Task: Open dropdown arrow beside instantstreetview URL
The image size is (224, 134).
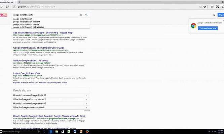Action: pyautogui.click(x=42, y=76)
